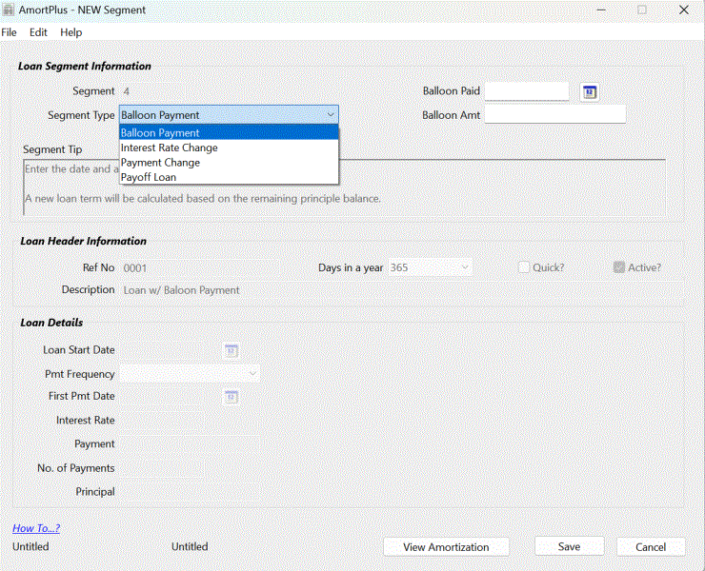Click the Segment Tip text box
This screenshot has height=571, width=705.
[x=345, y=187]
